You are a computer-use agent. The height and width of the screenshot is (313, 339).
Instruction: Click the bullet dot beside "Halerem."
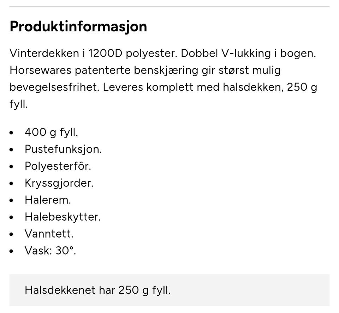(x=12, y=201)
